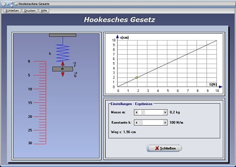Click the red X icon on Schließen

(157, 148)
